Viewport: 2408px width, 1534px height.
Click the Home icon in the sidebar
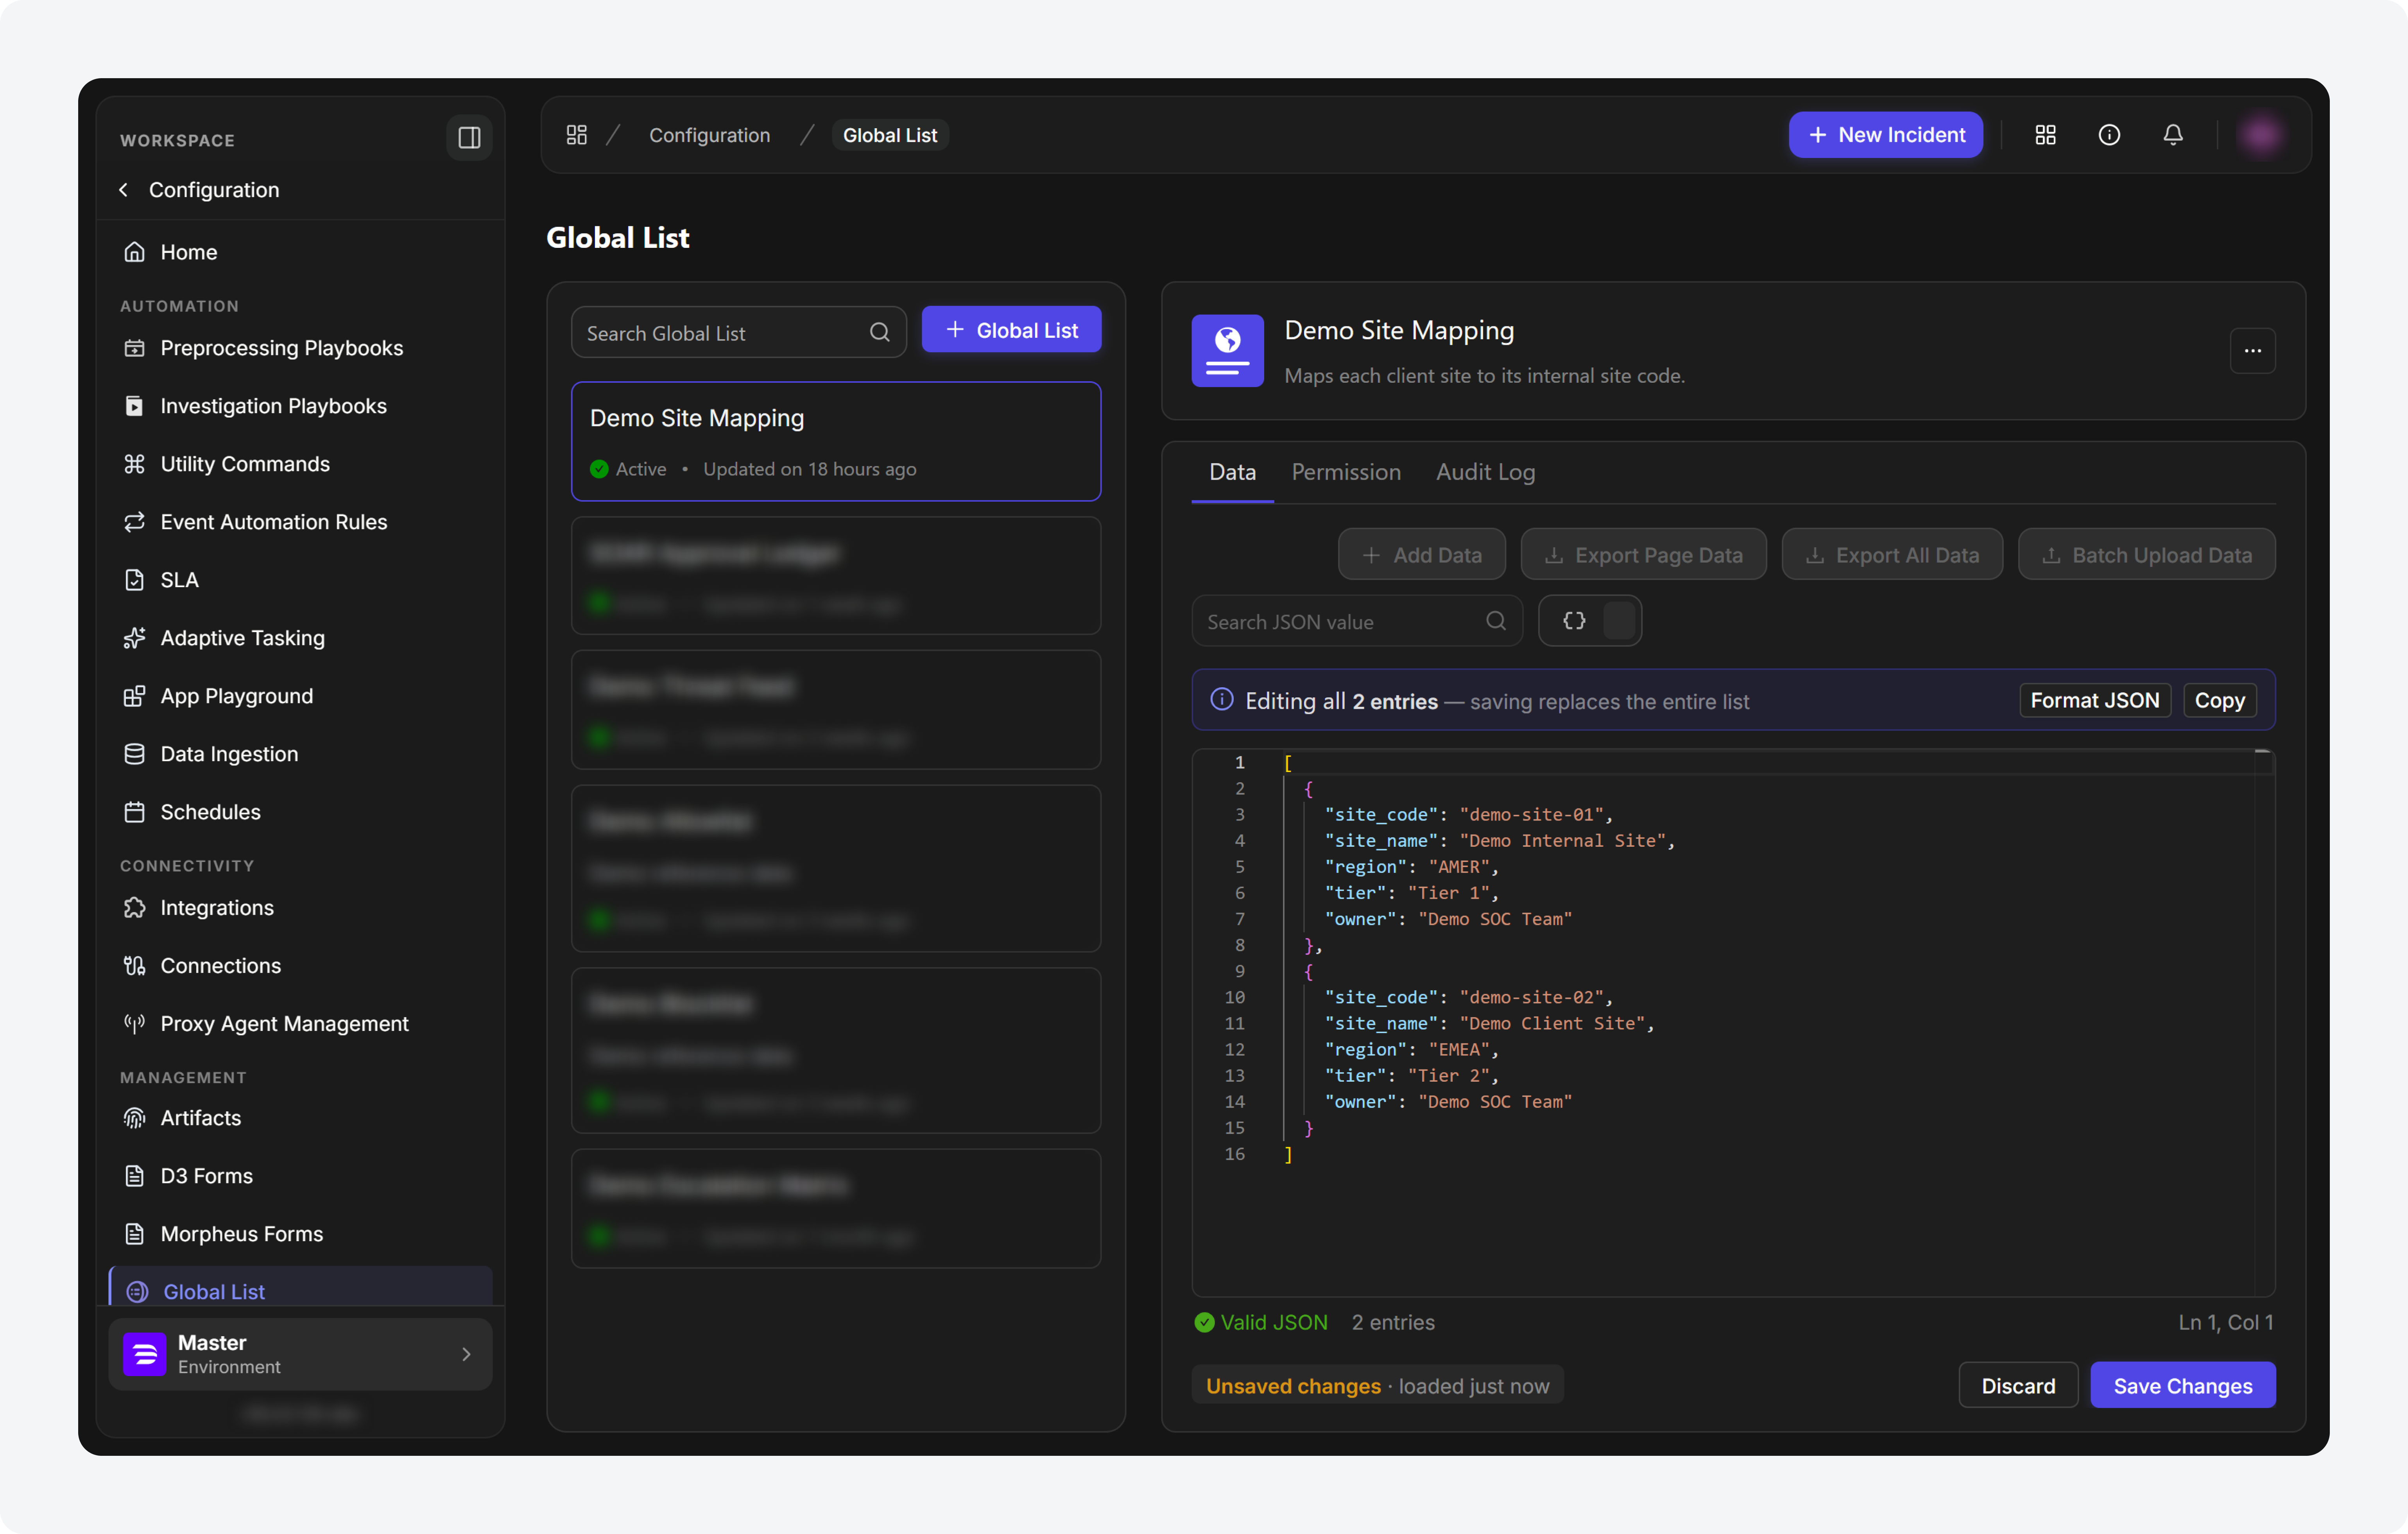[x=134, y=252]
